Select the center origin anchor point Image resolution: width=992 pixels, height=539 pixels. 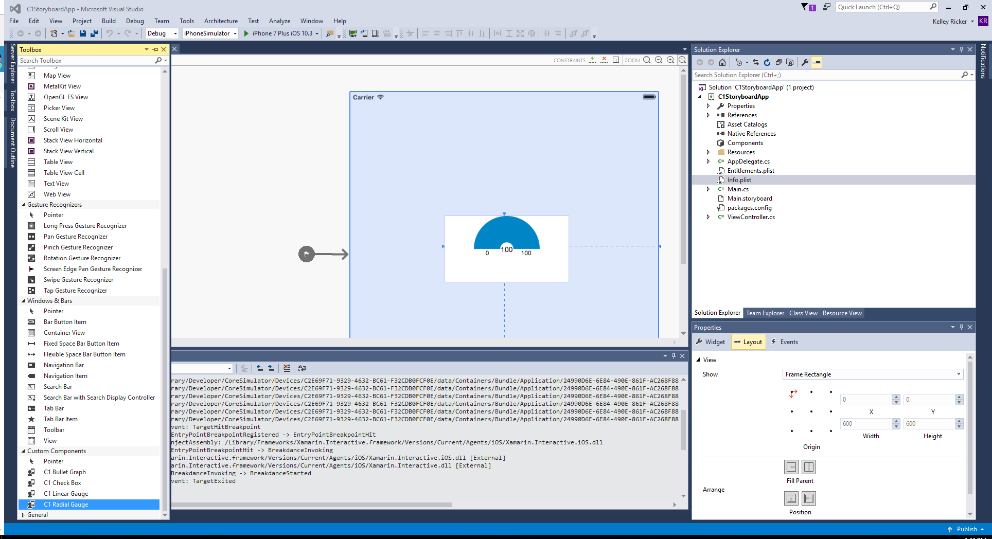click(811, 411)
